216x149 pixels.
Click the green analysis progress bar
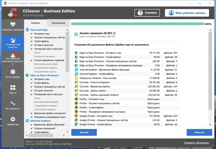[137, 24]
